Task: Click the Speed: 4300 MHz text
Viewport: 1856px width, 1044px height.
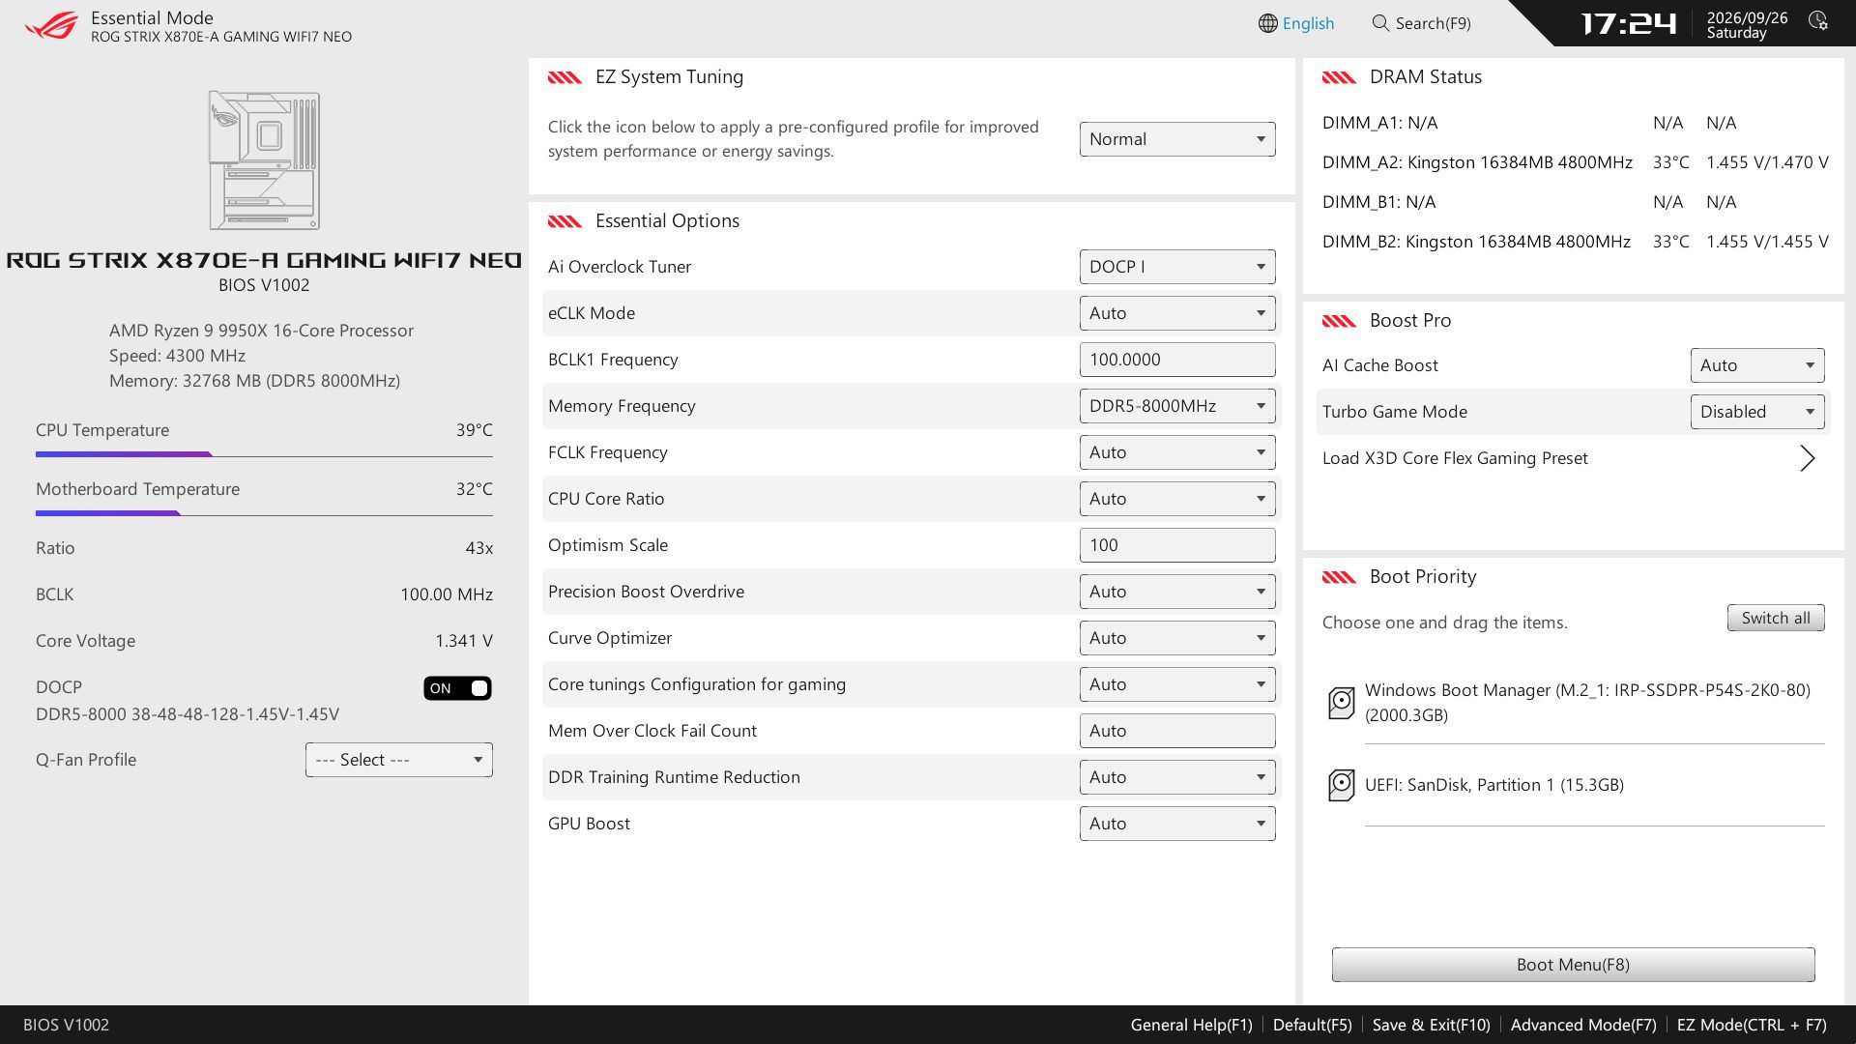Action: click(177, 356)
